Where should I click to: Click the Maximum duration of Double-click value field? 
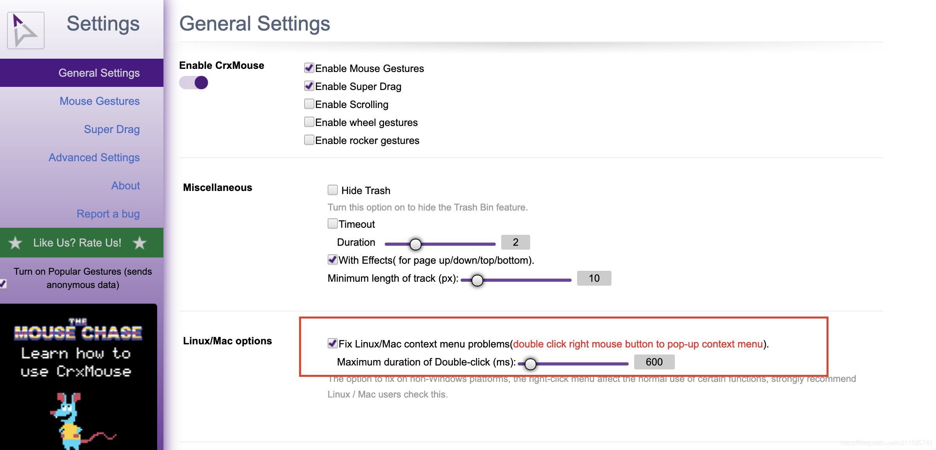click(x=654, y=362)
